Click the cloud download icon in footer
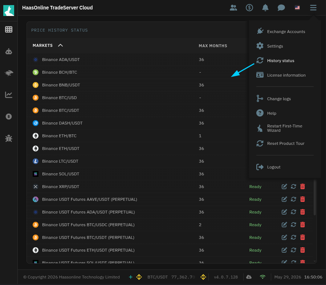This screenshot has width=326, height=285. click(x=249, y=277)
